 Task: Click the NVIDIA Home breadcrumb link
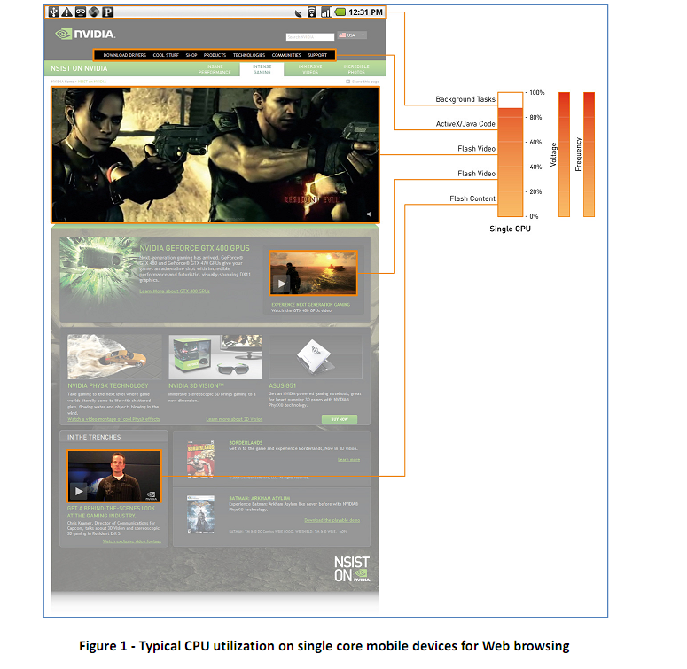pyautogui.click(x=62, y=82)
